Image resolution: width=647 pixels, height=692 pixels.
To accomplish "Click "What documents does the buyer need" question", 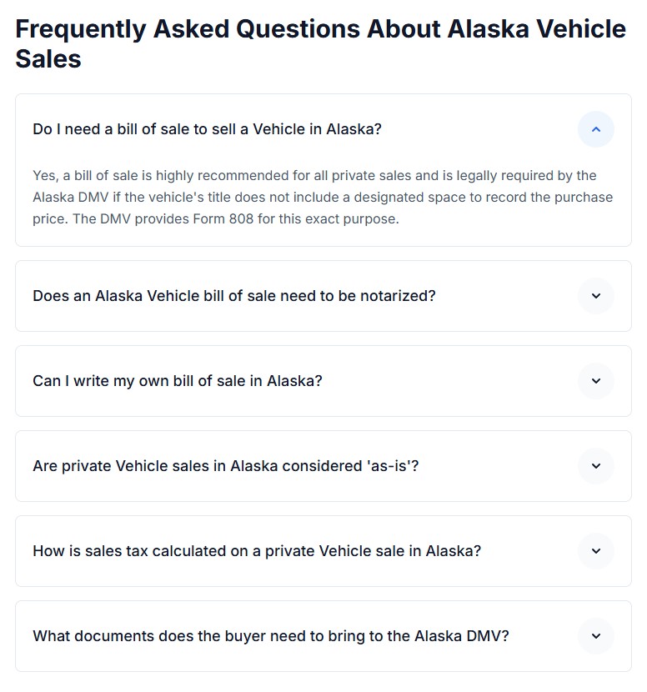I will click(x=270, y=636).
